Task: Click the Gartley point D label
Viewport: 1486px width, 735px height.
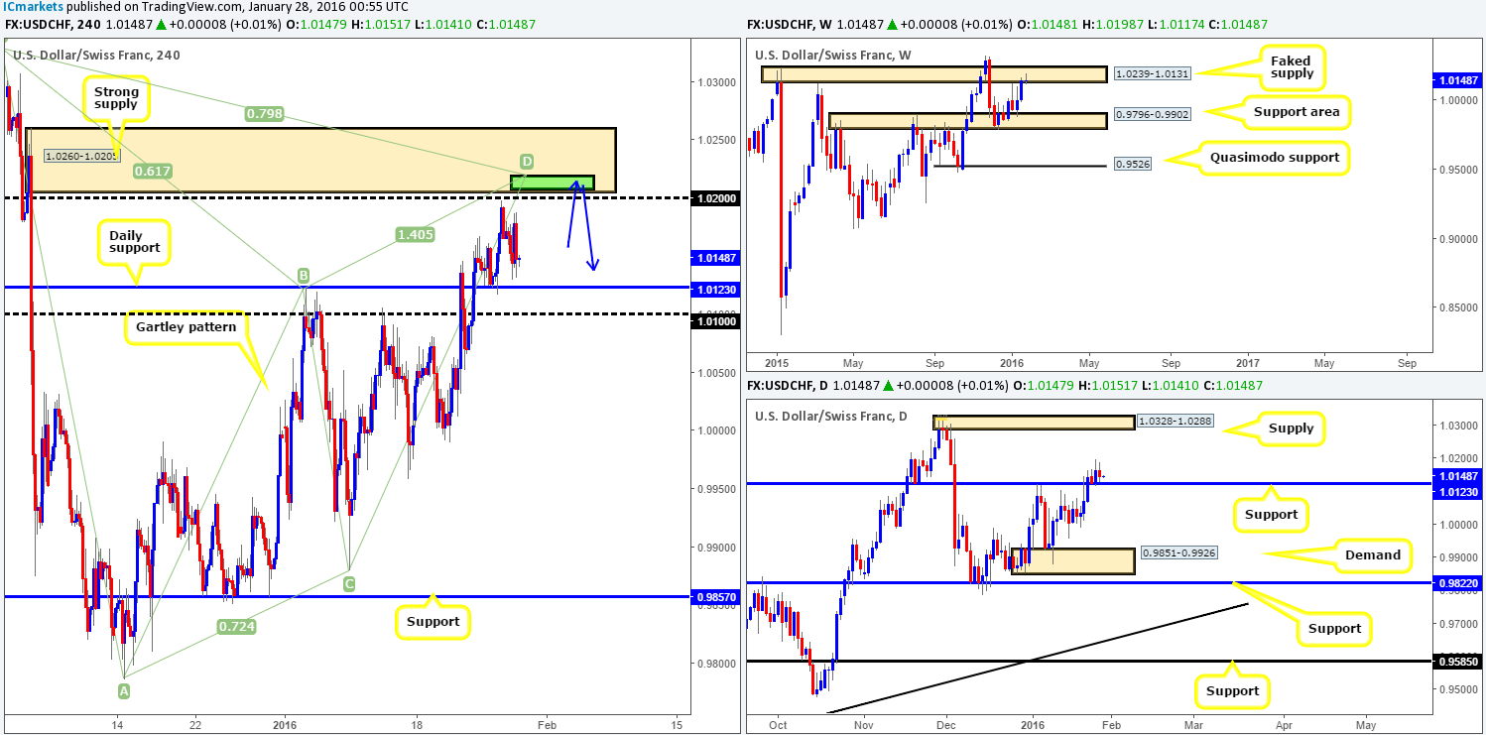Action: point(527,161)
